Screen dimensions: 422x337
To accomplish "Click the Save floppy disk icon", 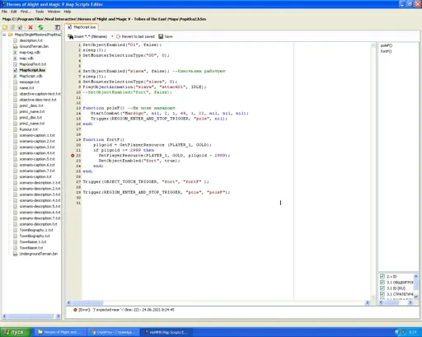I will pos(161,36).
